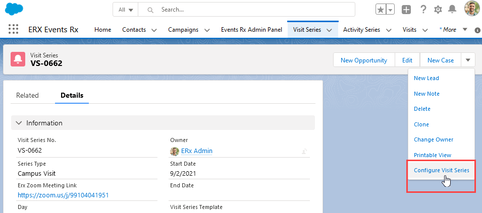
Task: Click the New Opportunity button
Action: [x=363, y=60]
